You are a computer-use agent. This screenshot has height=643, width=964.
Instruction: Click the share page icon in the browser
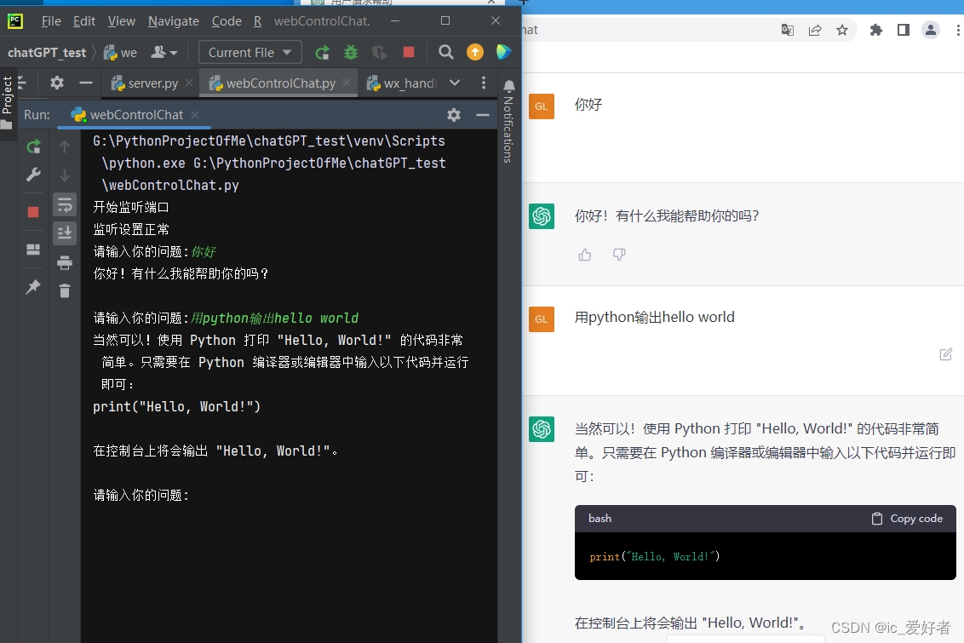(815, 30)
